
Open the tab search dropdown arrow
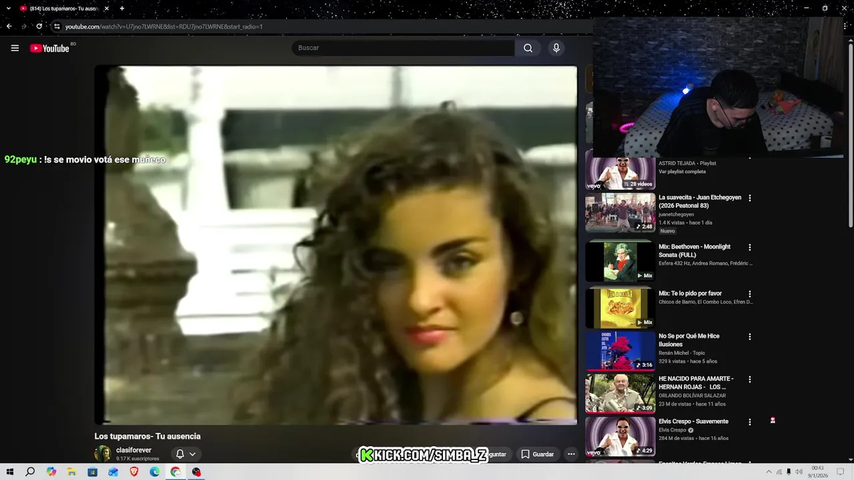(8, 9)
